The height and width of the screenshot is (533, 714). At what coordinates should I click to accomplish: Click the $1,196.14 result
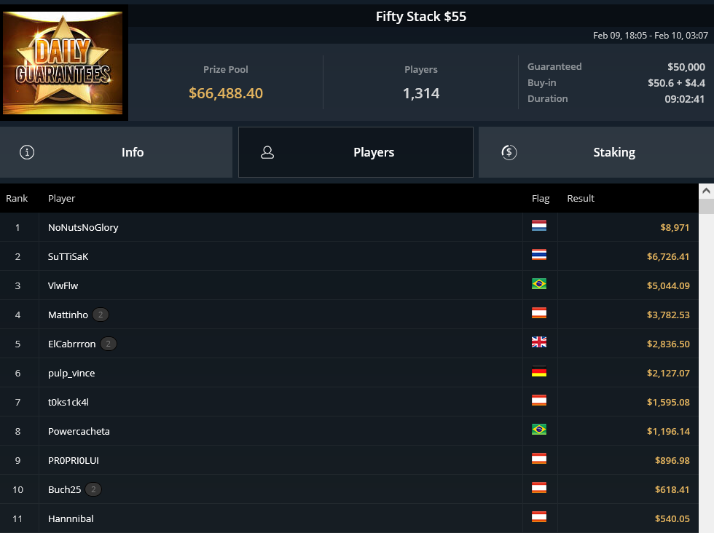tap(668, 432)
